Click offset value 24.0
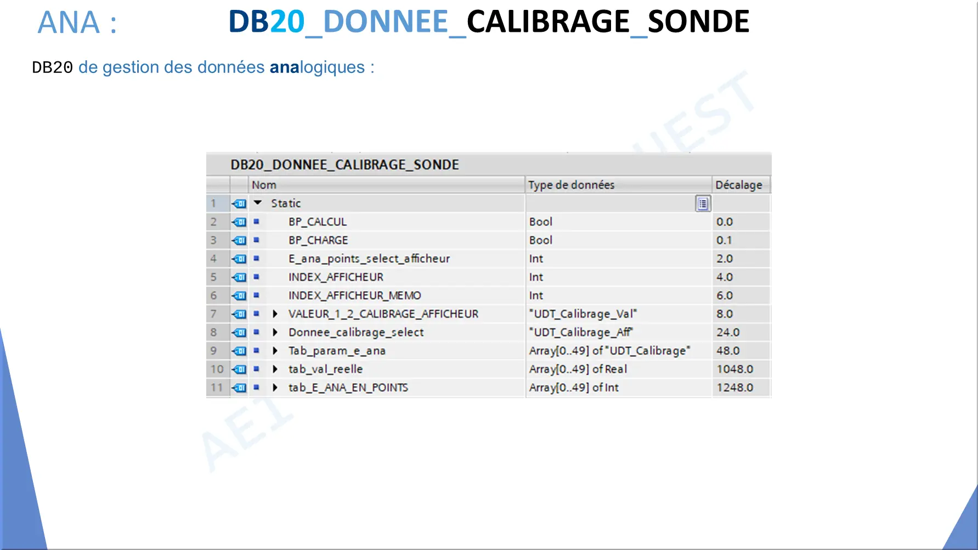This screenshot has width=978, height=550. tap(728, 332)
